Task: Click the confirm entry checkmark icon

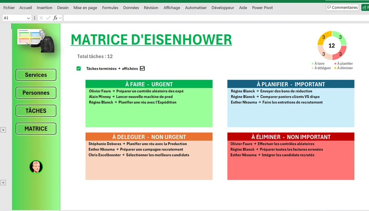Action: pos(48,18)
